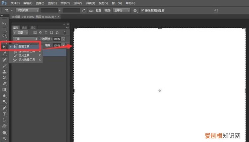
Task: Select the Custom Shape tool
Action: click(x=4, y=126)
